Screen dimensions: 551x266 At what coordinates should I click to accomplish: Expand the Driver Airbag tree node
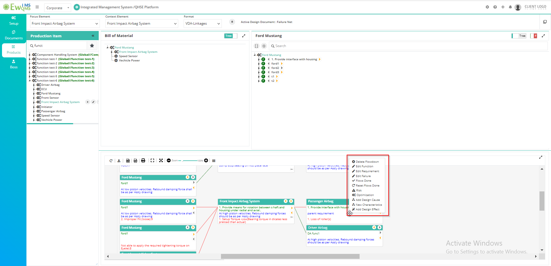pyautogui.click(x=34, y=85)
